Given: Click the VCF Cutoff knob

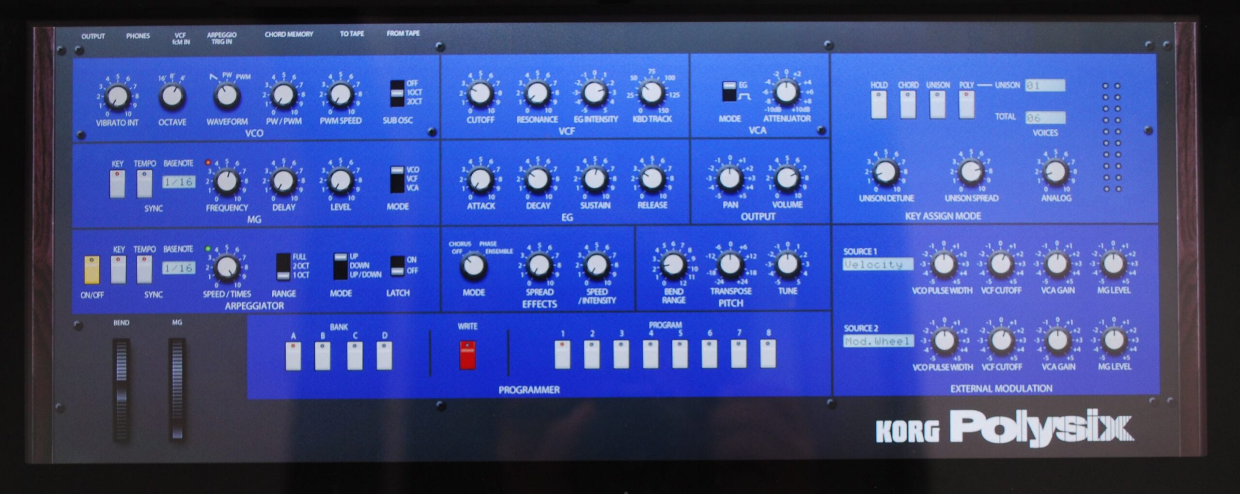Looking at the screenshot, I should coord(480,93).
